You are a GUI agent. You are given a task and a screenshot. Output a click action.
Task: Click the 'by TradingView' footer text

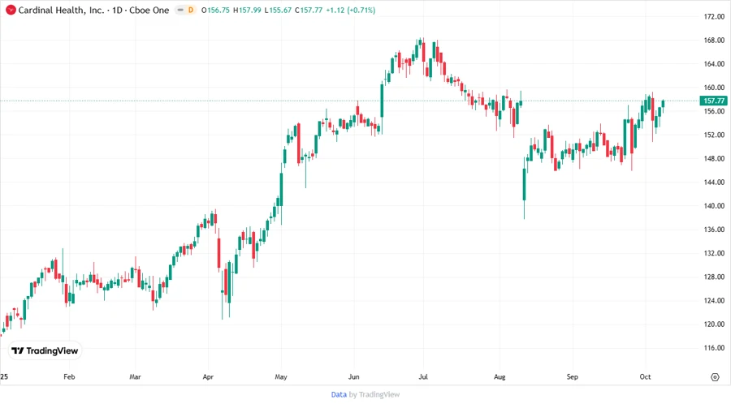click(x=374, y=394)
